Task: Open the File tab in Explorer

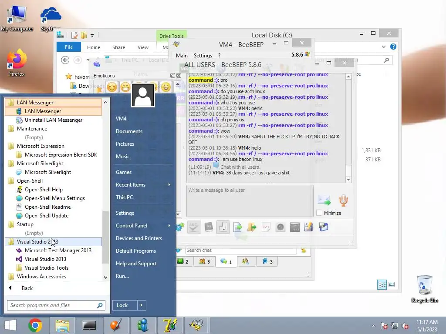Action: pyautogui.click(x=68, y=47)
